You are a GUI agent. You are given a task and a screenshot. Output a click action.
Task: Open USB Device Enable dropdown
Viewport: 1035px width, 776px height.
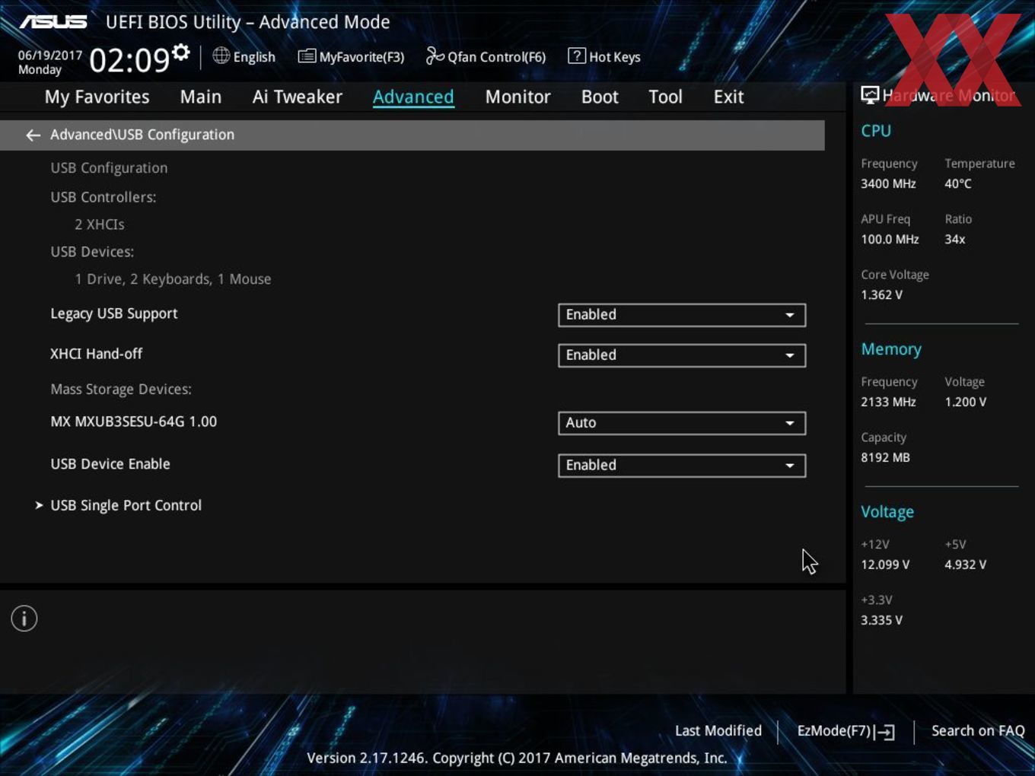click(x=682, y=466)
